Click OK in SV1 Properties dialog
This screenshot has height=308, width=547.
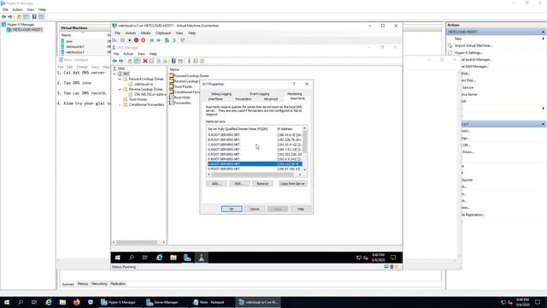pos(232,209)
